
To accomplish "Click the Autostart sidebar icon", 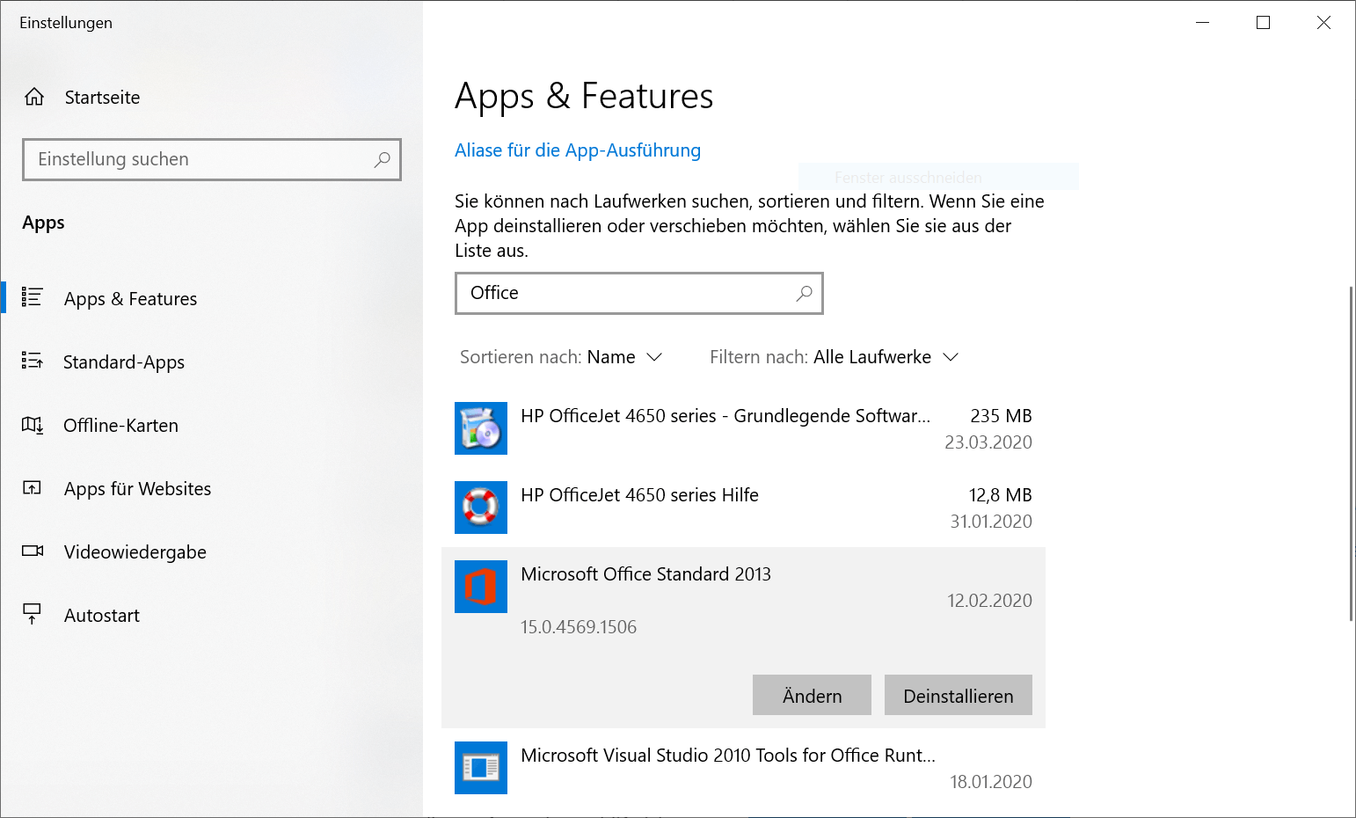I will 33,614.
